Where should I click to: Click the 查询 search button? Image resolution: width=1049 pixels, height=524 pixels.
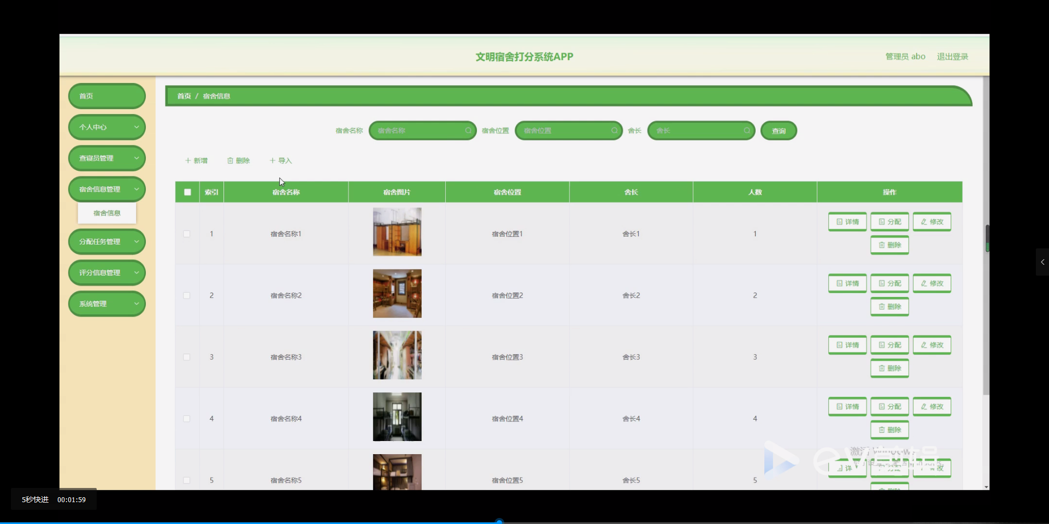tap(778, 130)
